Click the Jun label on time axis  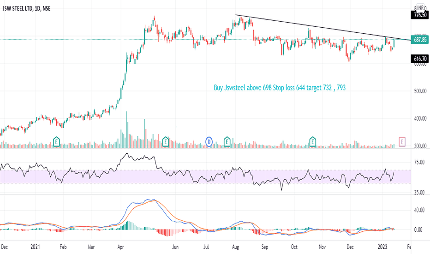(175, 247)
